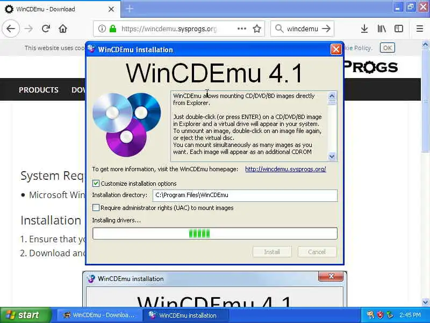The image size is (430, 323).
Task: Click WinCDEmu icon in dialog title bar
Action: click(x=91, y=49)
